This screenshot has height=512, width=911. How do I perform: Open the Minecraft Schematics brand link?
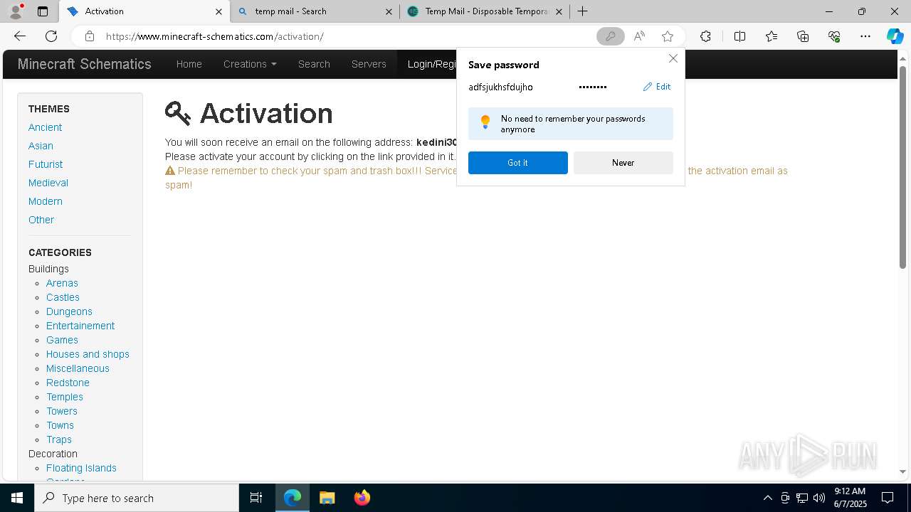[85, 64]
